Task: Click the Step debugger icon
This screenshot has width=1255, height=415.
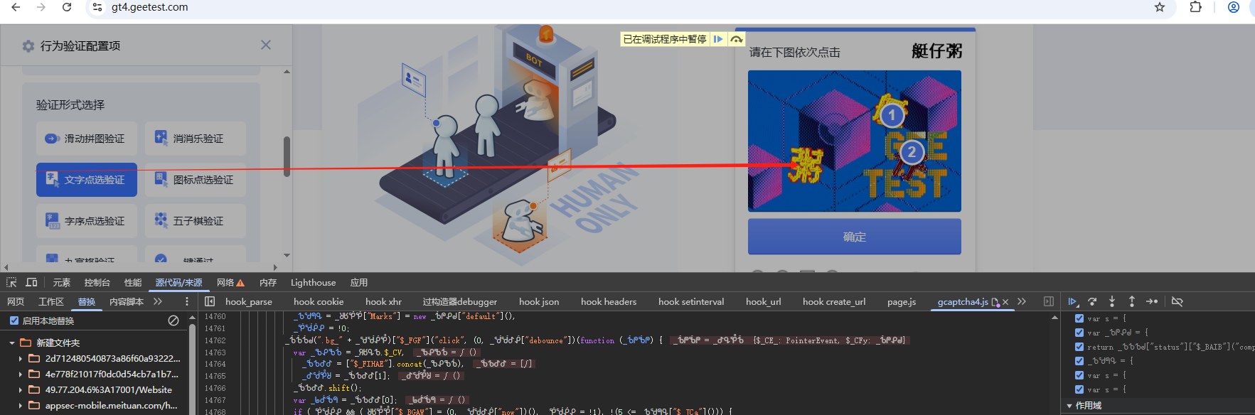Action: [x=1152, y=301]
